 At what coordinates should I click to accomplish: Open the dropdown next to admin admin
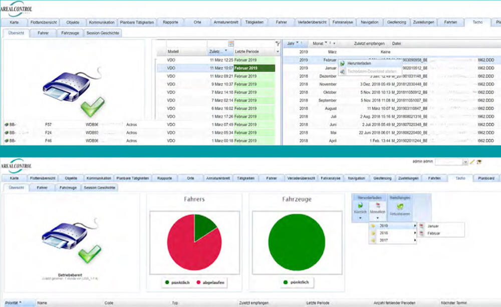[465, 162]
